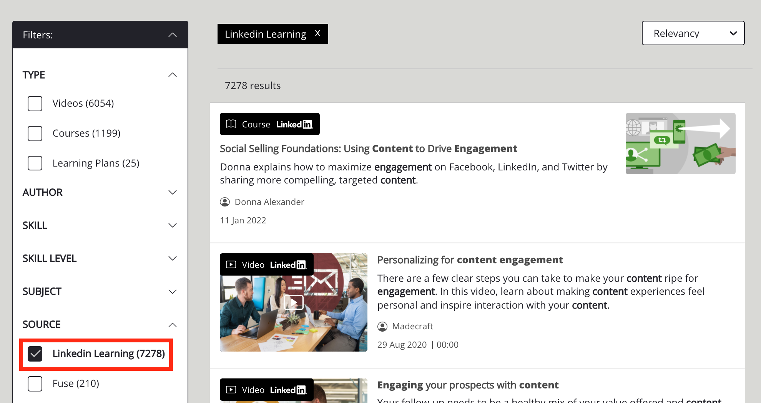Enable the Courses (1199) filter checkbox

35,133
